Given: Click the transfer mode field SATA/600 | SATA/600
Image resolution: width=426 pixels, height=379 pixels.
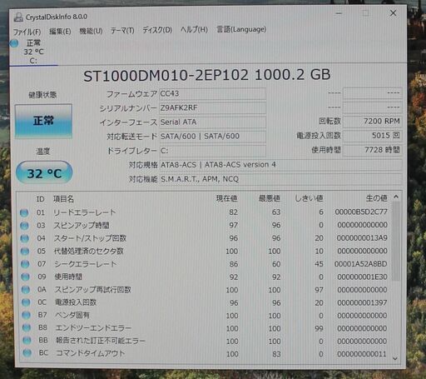Looking at the screenshot, I should [x=213, y=137].
